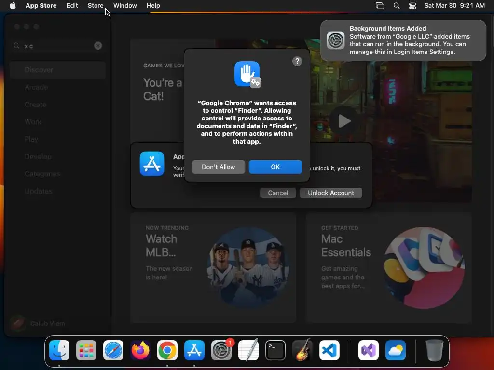Image resolution: width=494 pixels, height=370 pixels.
Task: Clear the App Store search field
Action: [98, 46]
